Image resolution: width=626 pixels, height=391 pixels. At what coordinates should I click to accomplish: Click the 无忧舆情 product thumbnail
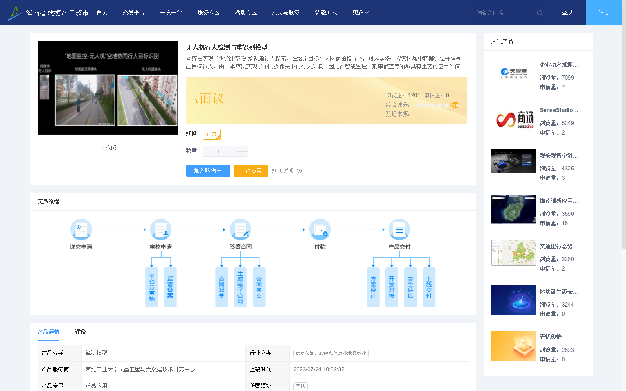coord(514,346)
